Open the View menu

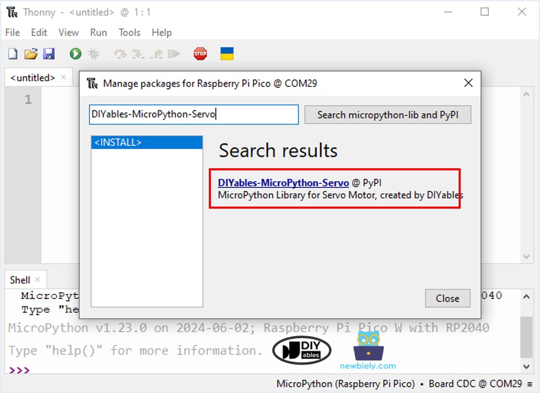tap(68, 32)
